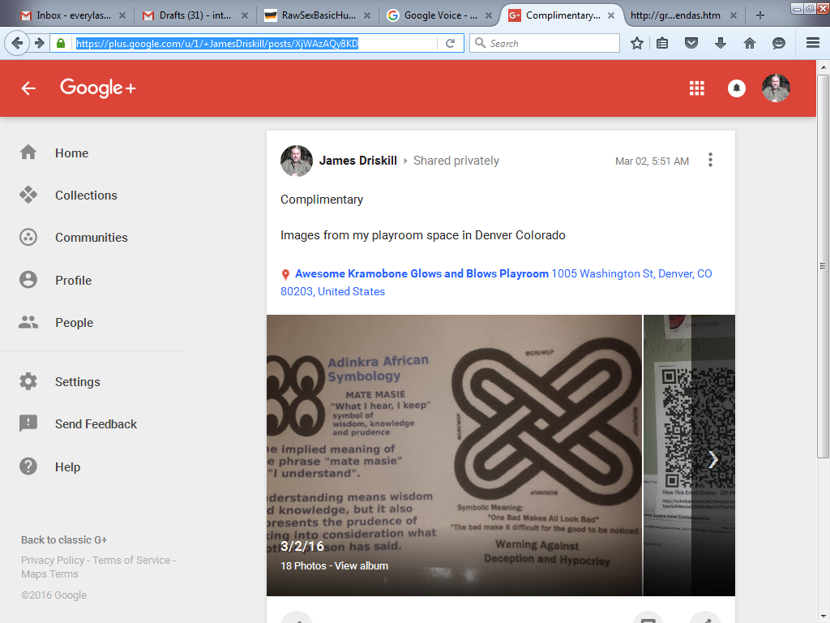Click the Pocket toolbar icon
Image resolution: width=830 pixels, height=623 pixels.
point(691,44)
